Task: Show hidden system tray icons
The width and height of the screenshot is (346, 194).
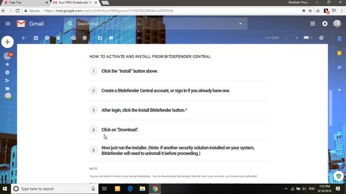Action: [x=286, y=189]
